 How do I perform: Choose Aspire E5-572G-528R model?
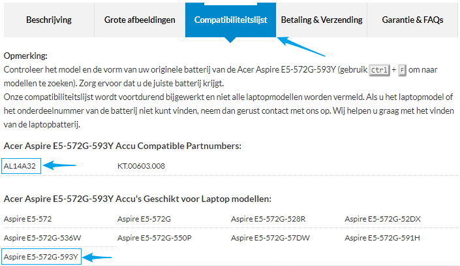tap(268, 219)
